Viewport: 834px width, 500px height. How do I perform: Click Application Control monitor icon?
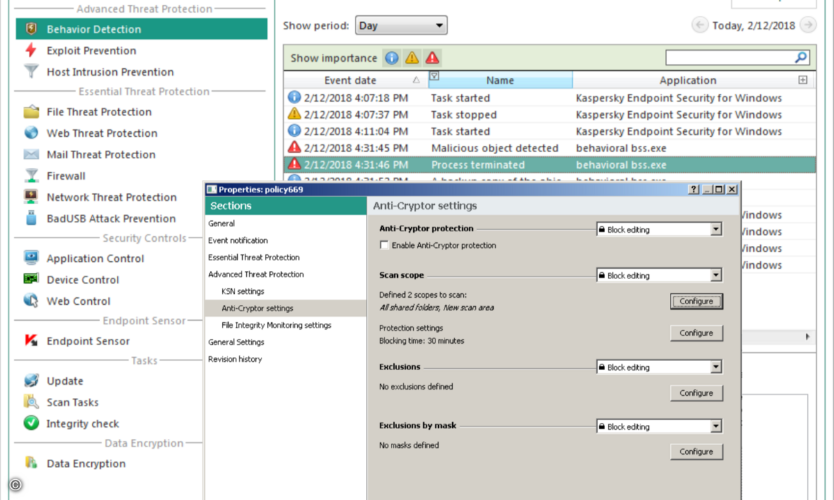point(31,258)
